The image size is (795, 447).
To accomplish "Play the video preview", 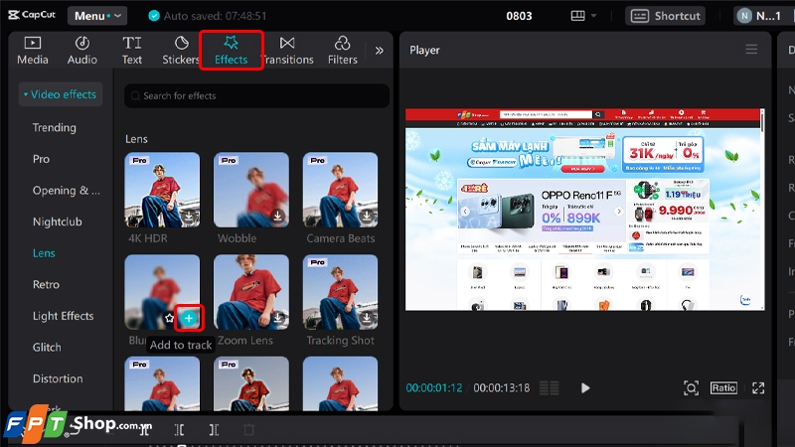I will (585, 388).
